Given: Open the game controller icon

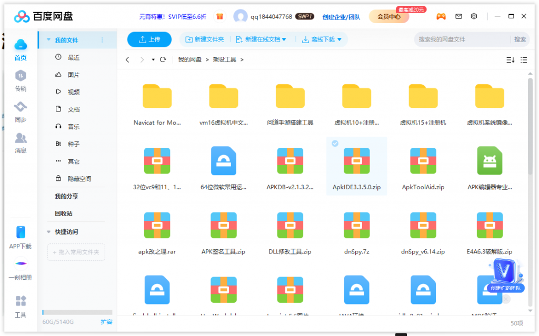Looking at the screenshot, I should (441, 16).
